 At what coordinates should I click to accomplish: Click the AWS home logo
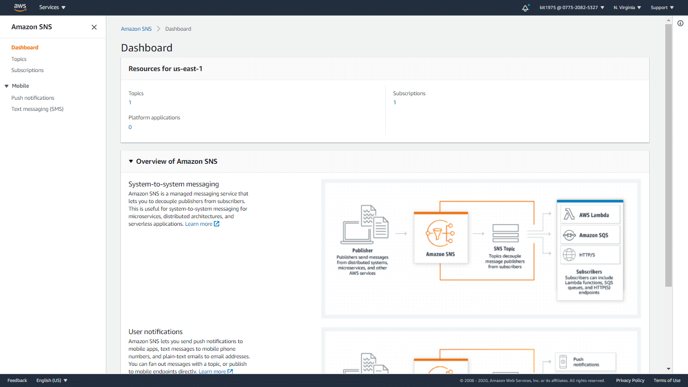pyautogui.click(x=20, y=7)
